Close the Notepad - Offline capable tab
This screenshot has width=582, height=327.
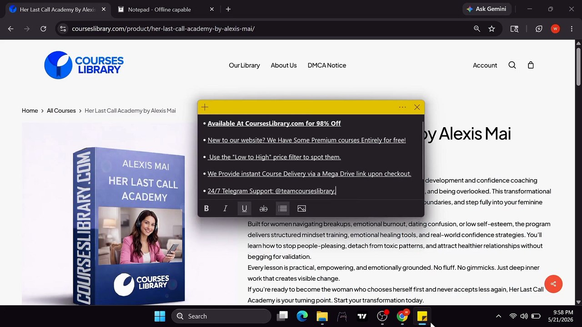coord(211,10)
